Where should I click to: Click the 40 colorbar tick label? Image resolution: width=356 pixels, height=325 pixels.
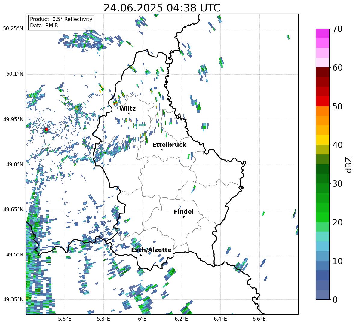coord(337,145)
